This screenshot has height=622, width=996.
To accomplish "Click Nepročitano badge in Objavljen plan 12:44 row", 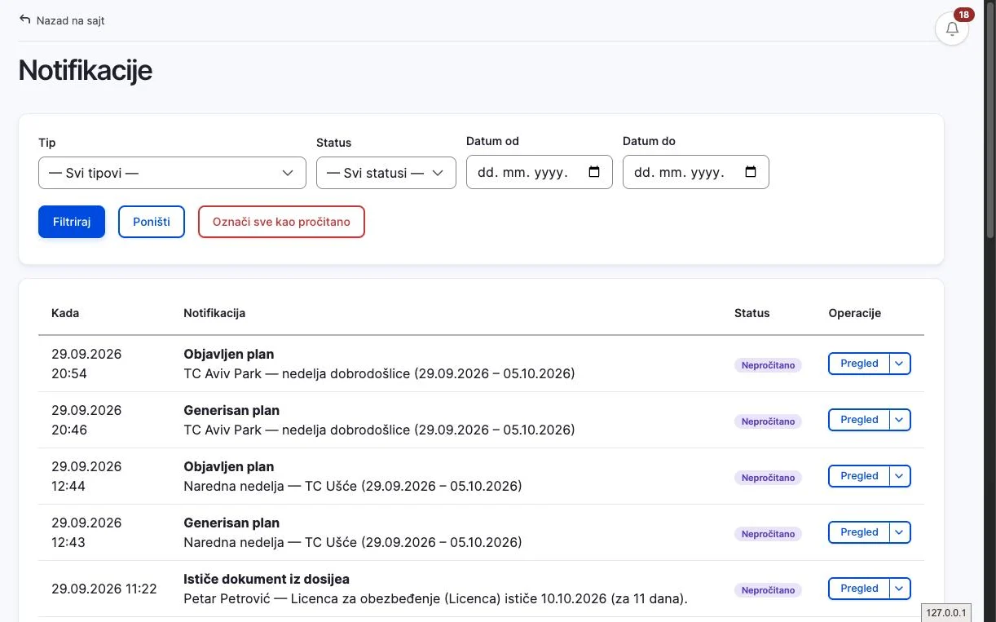I will click(x=769, y=479).
